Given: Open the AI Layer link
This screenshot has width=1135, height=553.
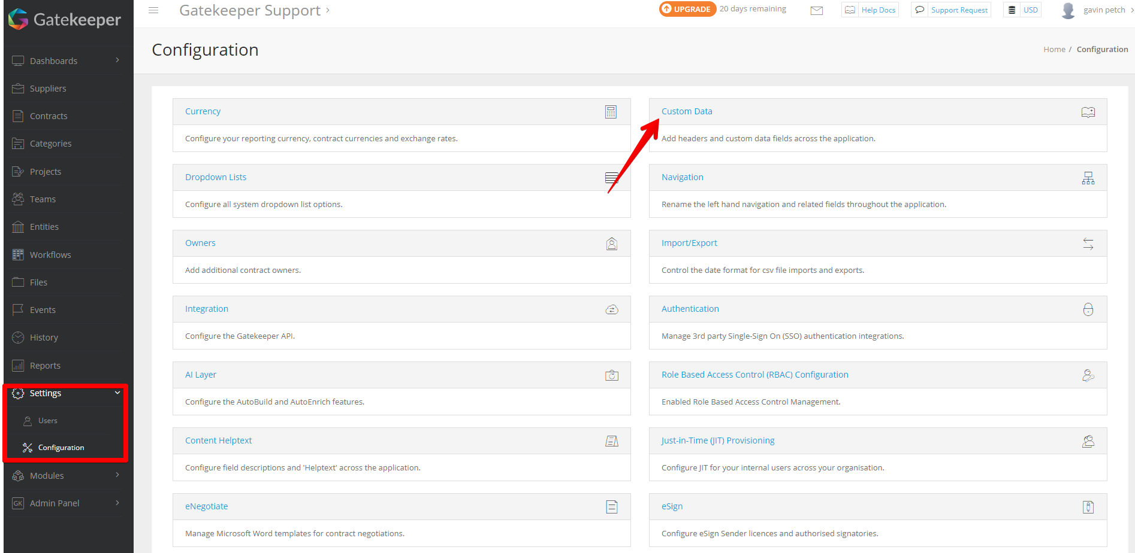Looking at the screenshot, I should (201, 375).
